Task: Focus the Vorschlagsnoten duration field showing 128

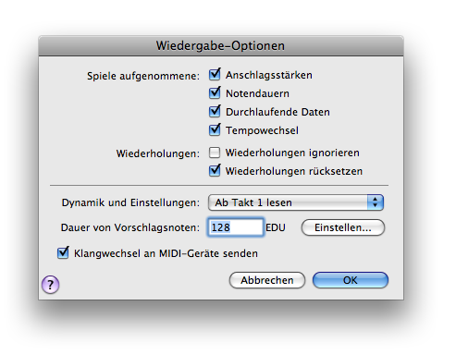Action: (236, 227)
